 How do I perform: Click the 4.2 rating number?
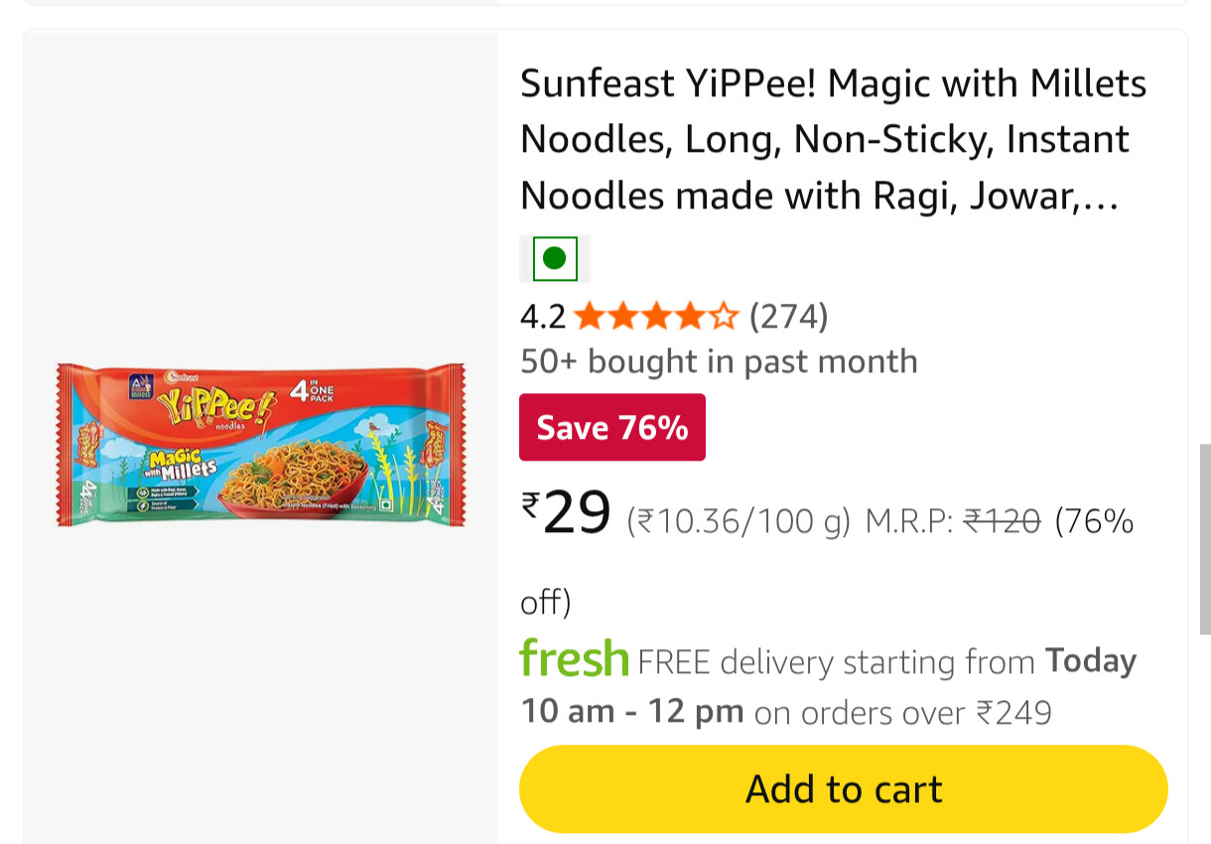pos(542,317)
